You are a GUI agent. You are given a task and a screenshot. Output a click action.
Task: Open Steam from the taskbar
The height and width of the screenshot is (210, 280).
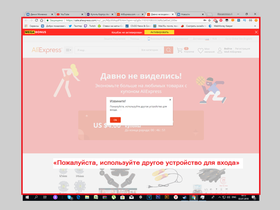185,197
